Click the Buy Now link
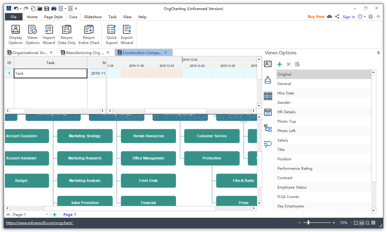387x232 pixels. [x=316, y=17]
